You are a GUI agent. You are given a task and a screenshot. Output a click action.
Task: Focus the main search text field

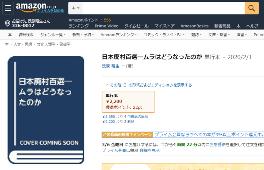pos(163,8)
